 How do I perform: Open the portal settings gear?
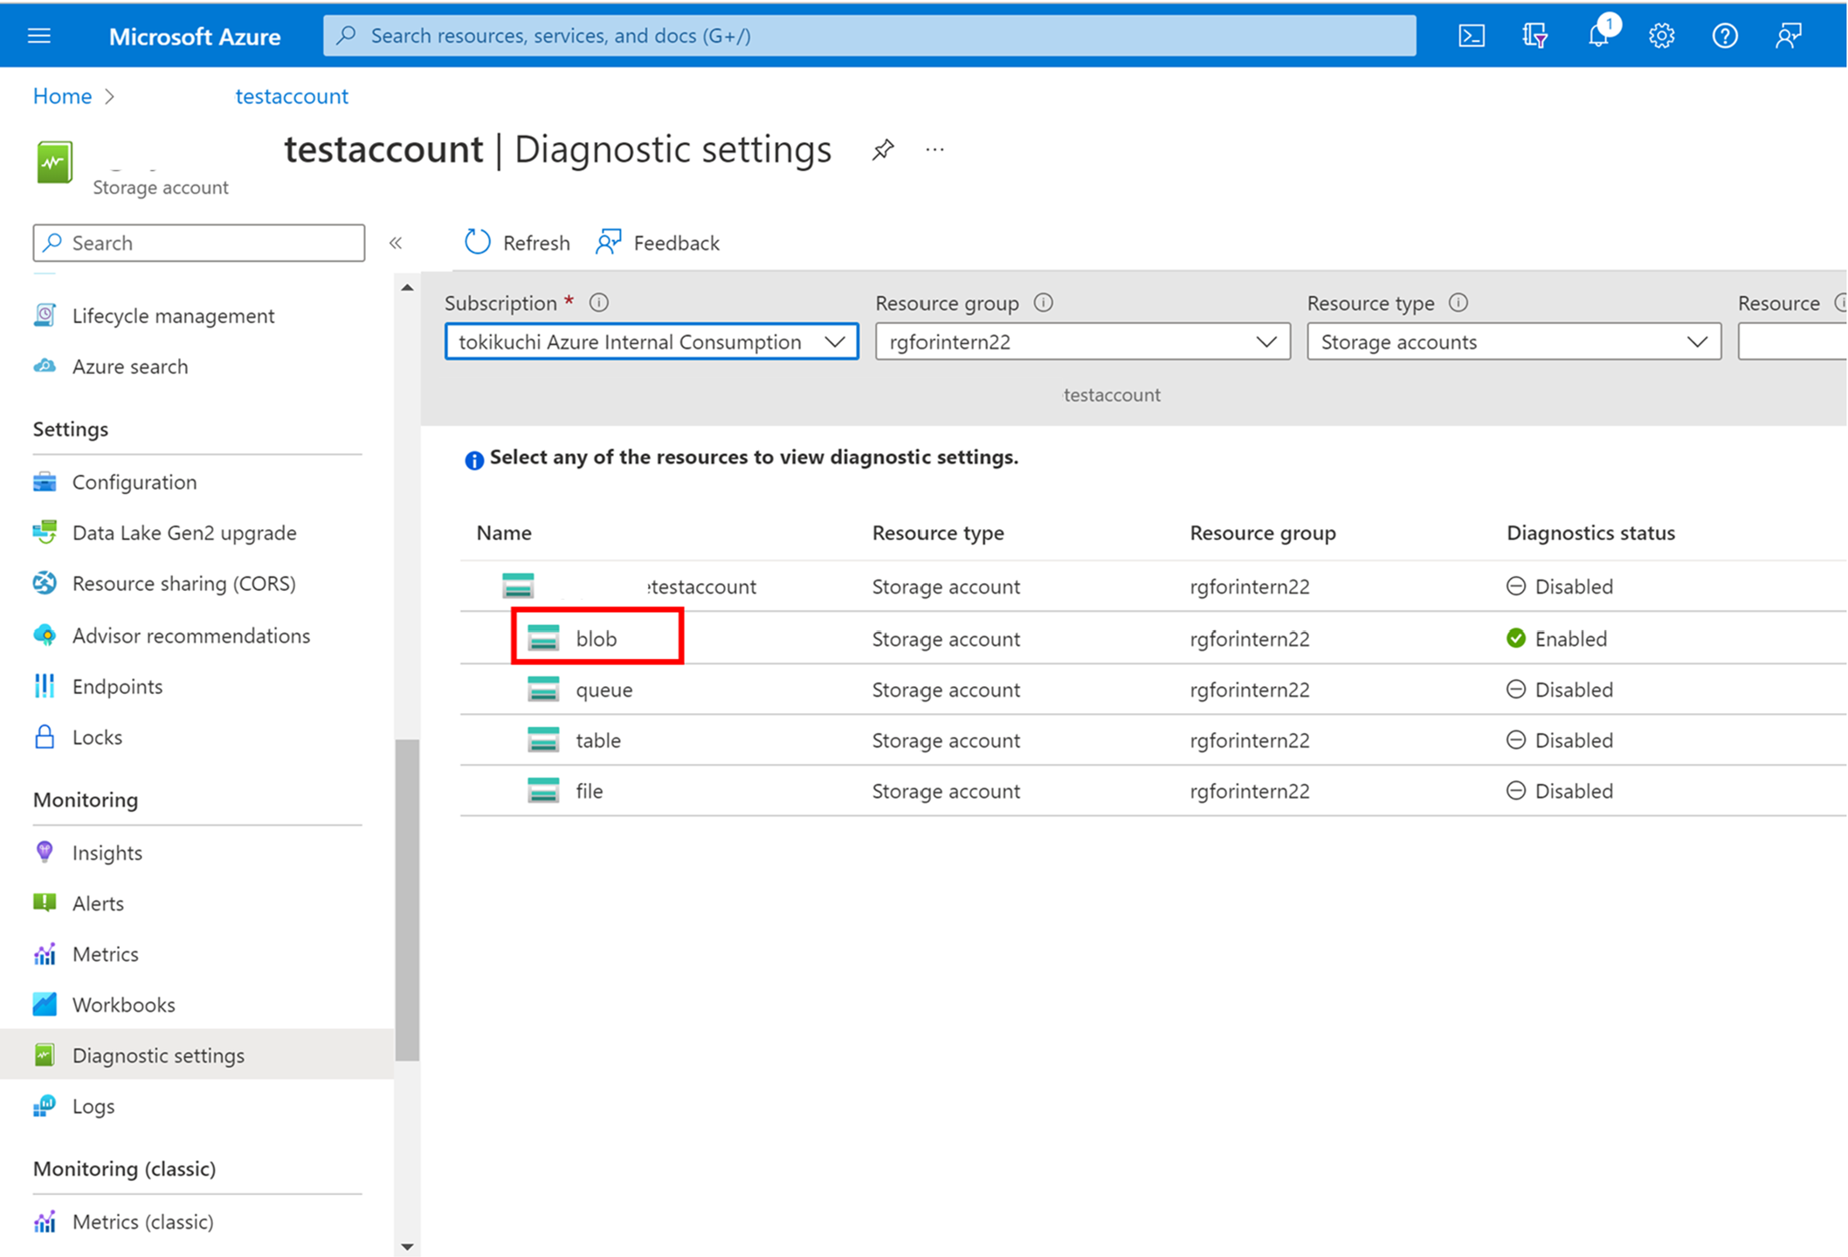[x=1661, y=36]
